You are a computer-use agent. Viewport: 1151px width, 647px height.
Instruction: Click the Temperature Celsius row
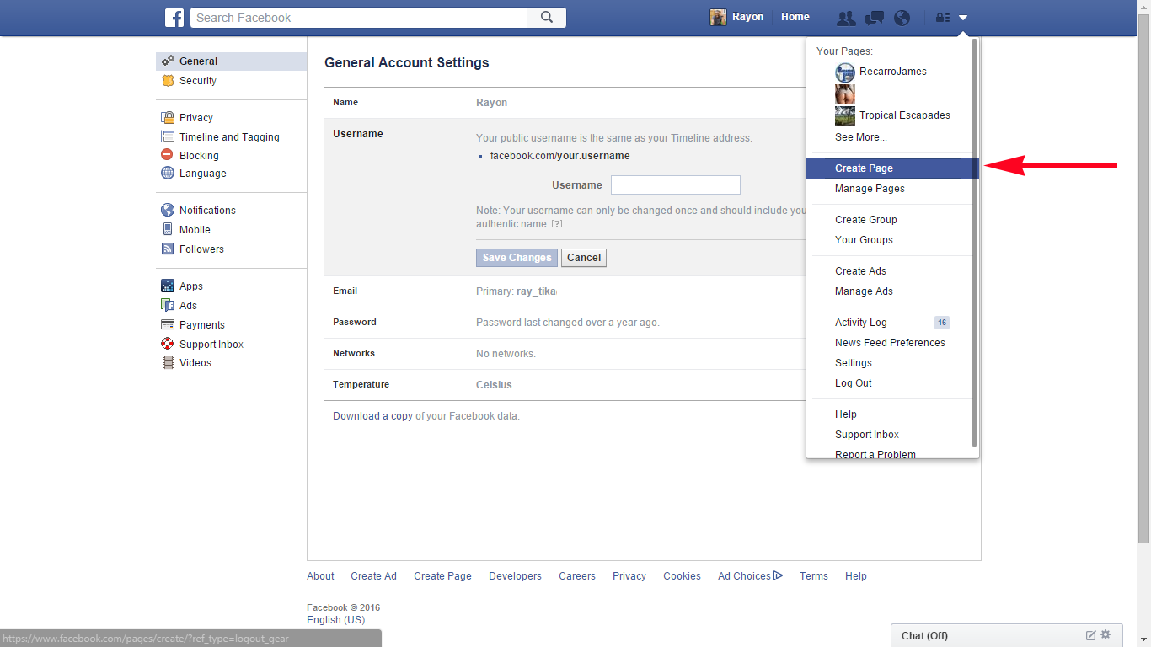tap(565, 385)
